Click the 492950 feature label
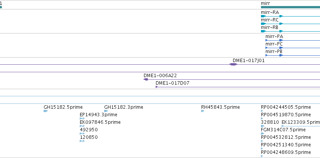 point(89,130)
